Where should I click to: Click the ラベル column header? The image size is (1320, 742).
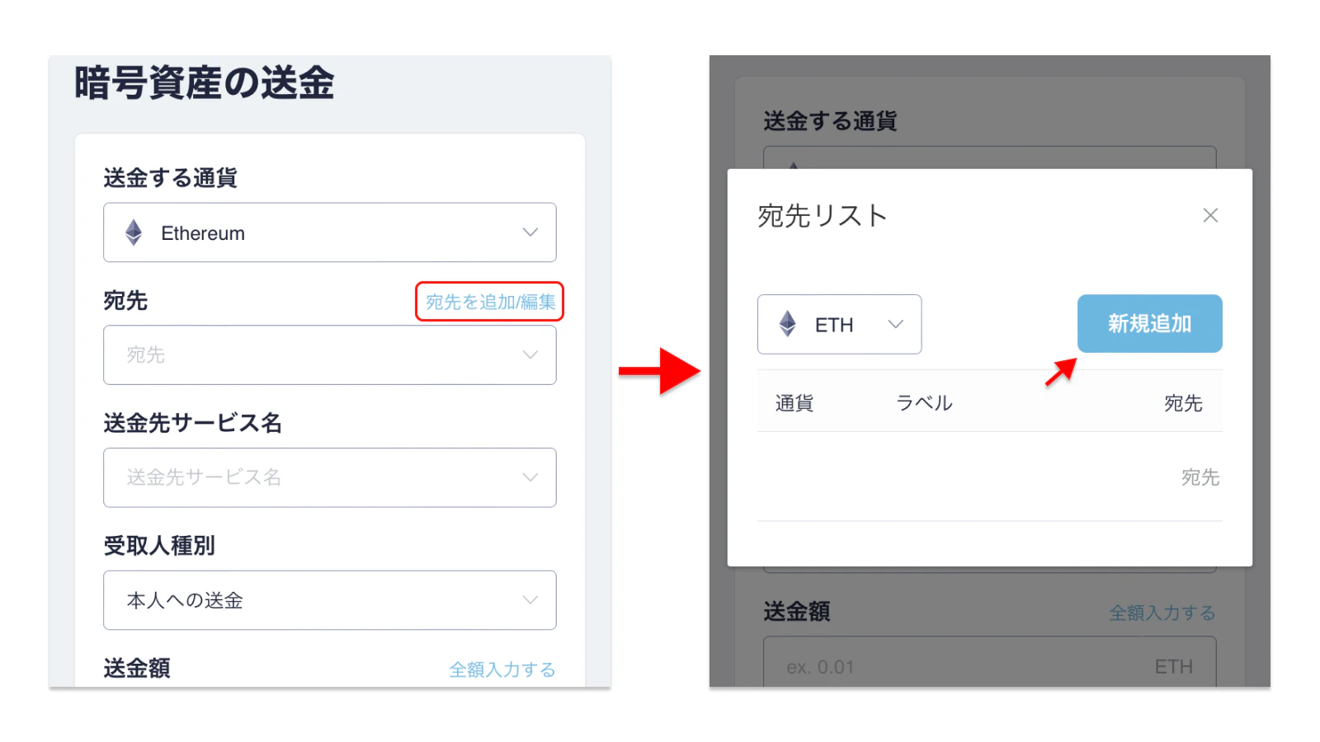point(924,403)
